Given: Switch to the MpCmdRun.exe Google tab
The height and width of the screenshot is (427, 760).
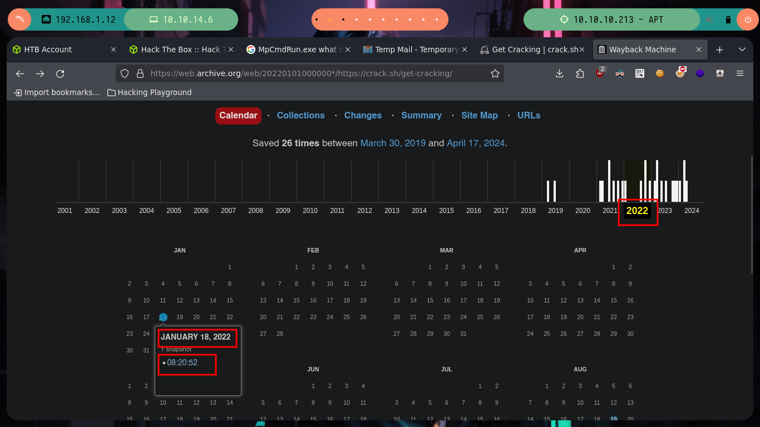Looking at the screenshot, I should [298, 49].
